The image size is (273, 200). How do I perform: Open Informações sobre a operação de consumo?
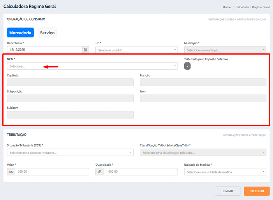237,19
